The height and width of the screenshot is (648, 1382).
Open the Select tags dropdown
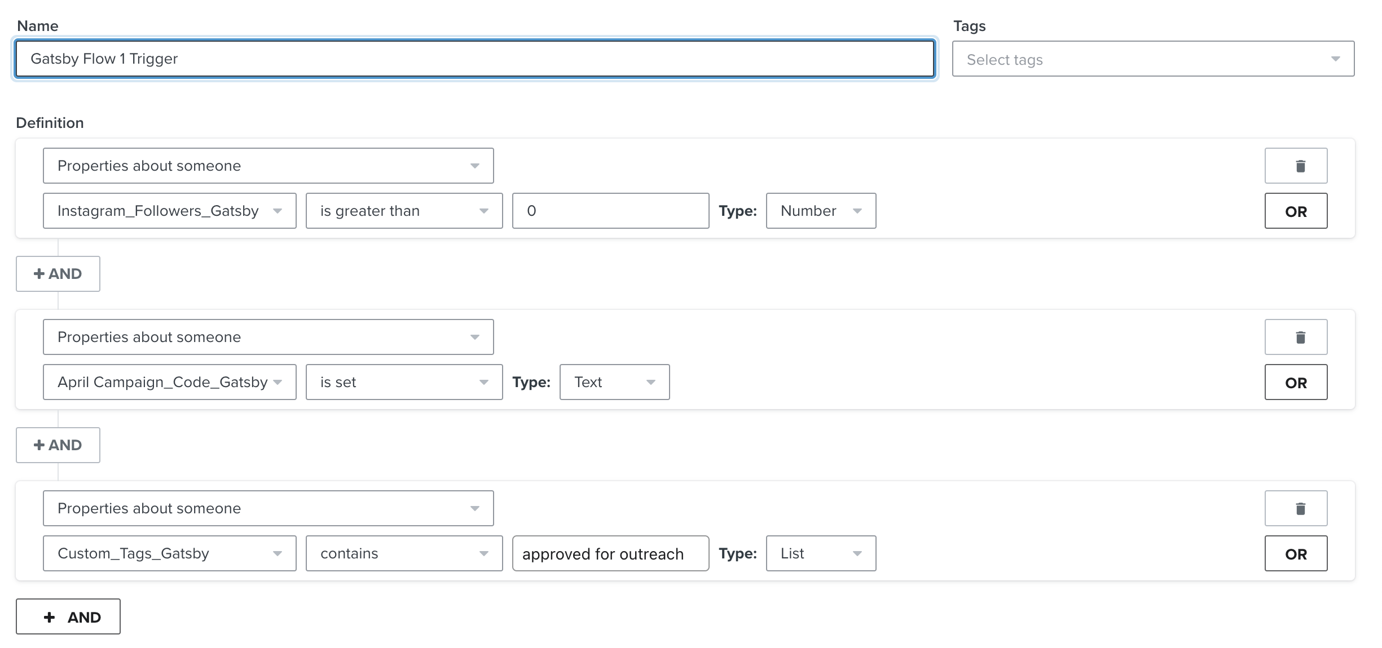tap(1153, 59)
